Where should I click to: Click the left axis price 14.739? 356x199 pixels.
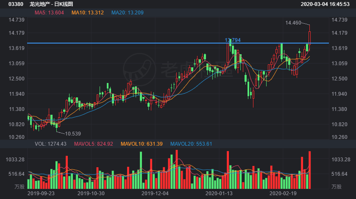[x=17, y=20]
